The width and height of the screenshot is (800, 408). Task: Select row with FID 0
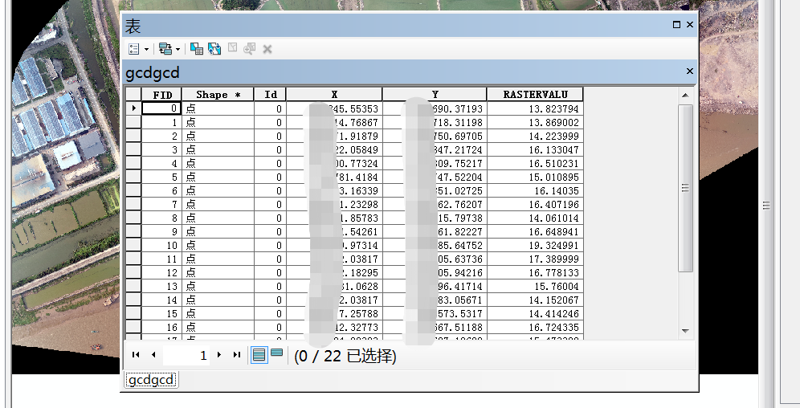(x=133, y=108)
